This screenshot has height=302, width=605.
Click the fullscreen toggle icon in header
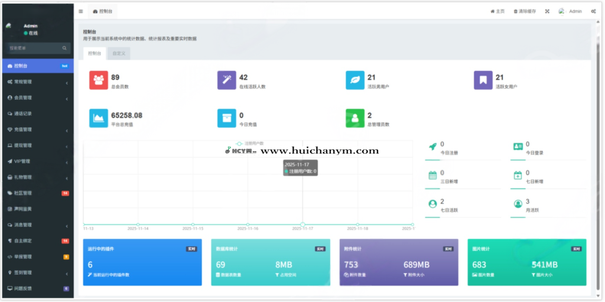547,11
